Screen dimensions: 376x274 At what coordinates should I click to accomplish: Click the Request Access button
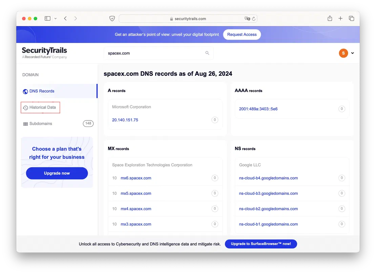point(242,35)
